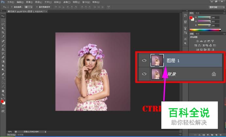Open the auto-select target dropdown in options bar
This screenshot has height=137, width=226.
point(29,7)
